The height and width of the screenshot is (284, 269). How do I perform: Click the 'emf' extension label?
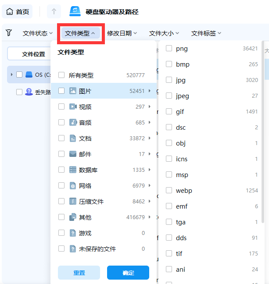tap(182, 206)
